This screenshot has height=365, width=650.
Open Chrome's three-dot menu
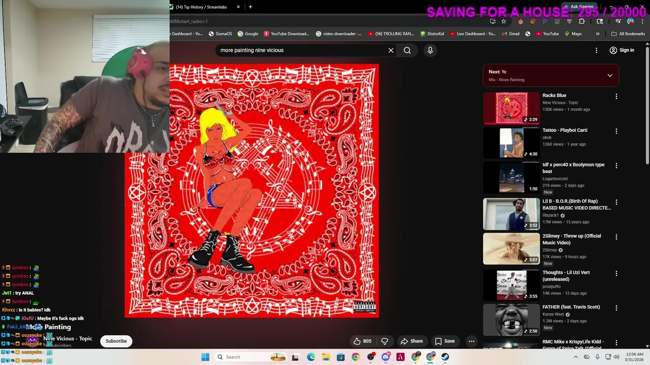(641, 21)
